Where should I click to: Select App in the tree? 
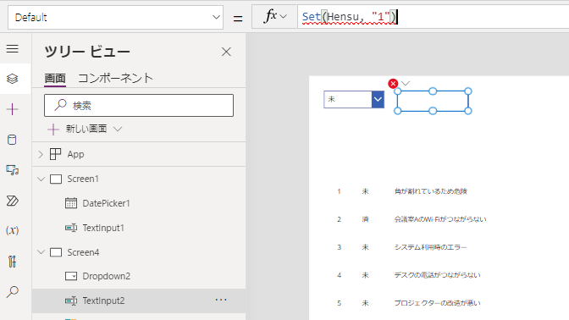(x=75, y=155)
